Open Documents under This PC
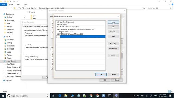 [11, 46]
